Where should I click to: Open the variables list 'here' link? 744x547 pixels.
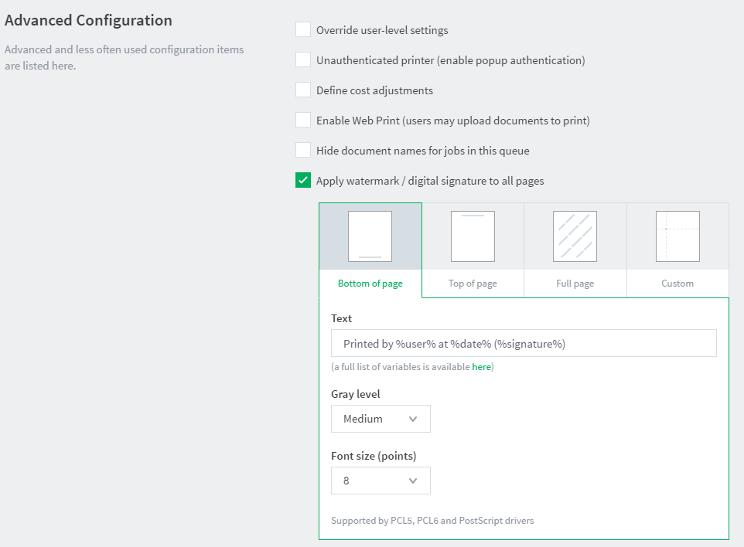(481, 367)
